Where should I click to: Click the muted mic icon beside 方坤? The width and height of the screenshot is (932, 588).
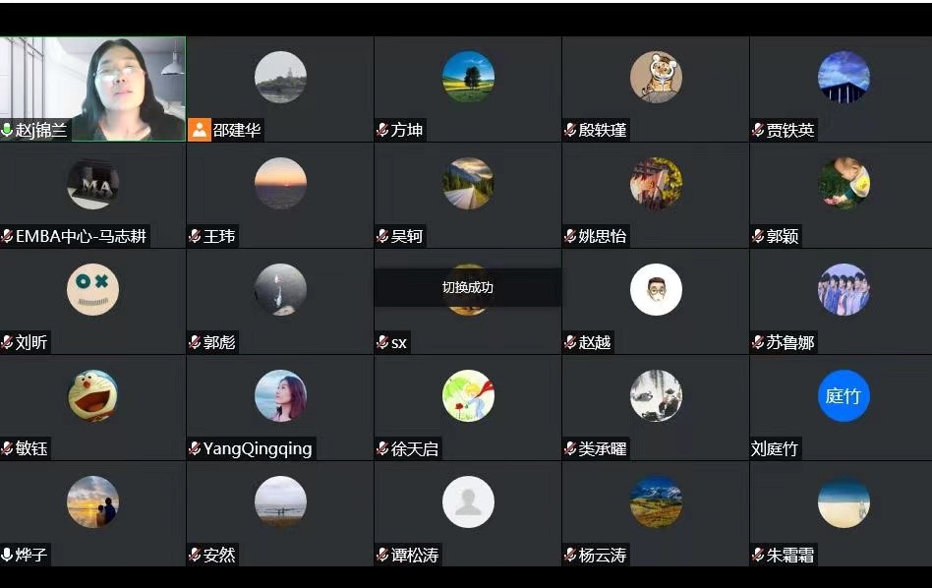[x=382, y=130]
